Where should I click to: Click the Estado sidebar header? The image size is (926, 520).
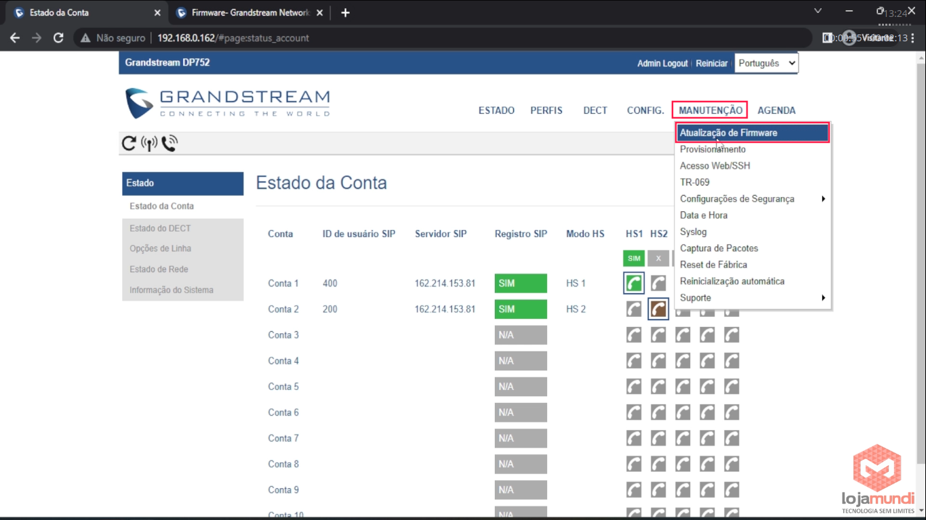click(x=182, y=183)
